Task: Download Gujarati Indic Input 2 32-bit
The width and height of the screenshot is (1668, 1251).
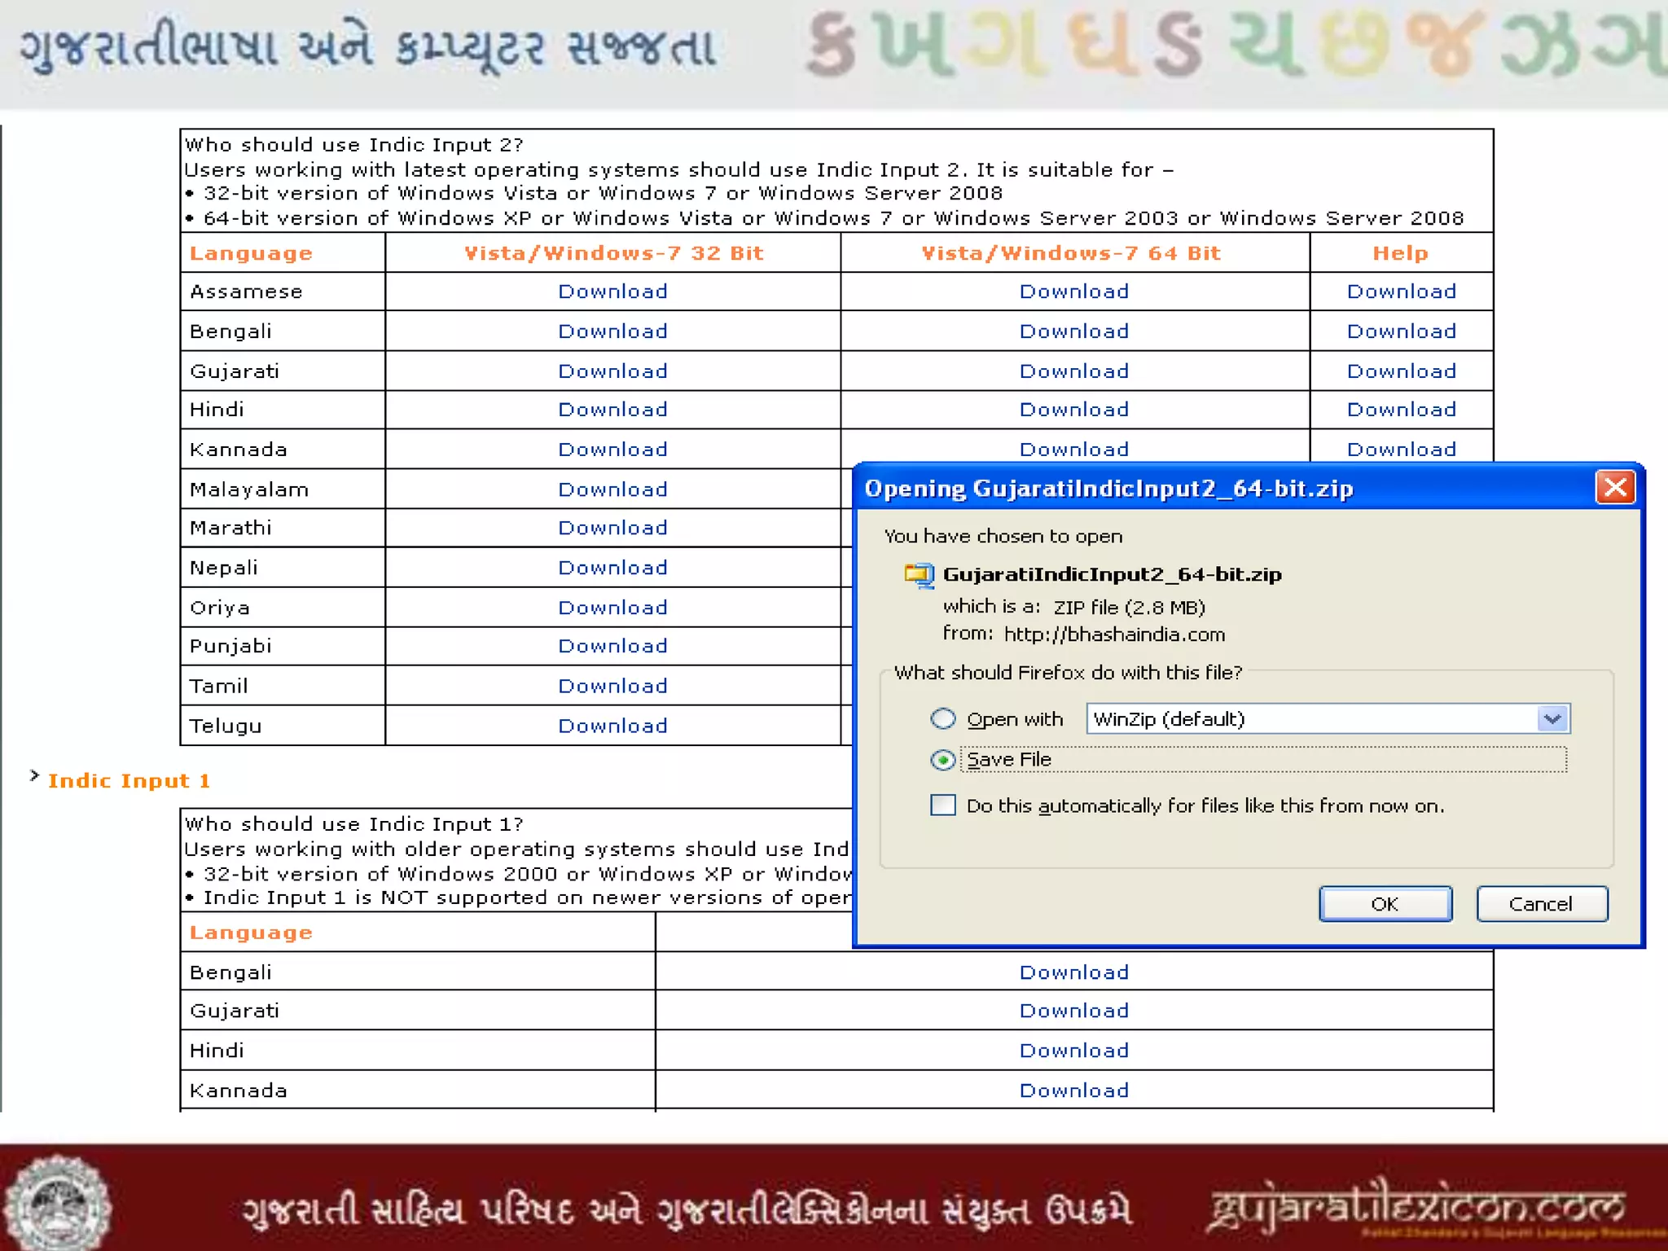Action: coord(612,371)
